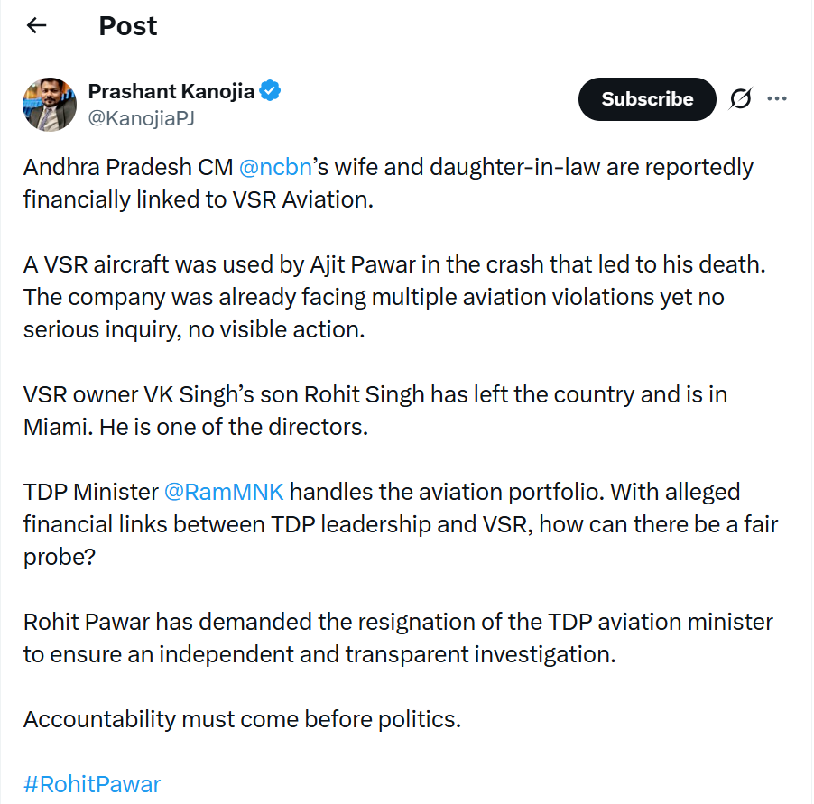Open the @RamMNK mention link
This screenshot has height=804, width=814.
tap(224, 492)
